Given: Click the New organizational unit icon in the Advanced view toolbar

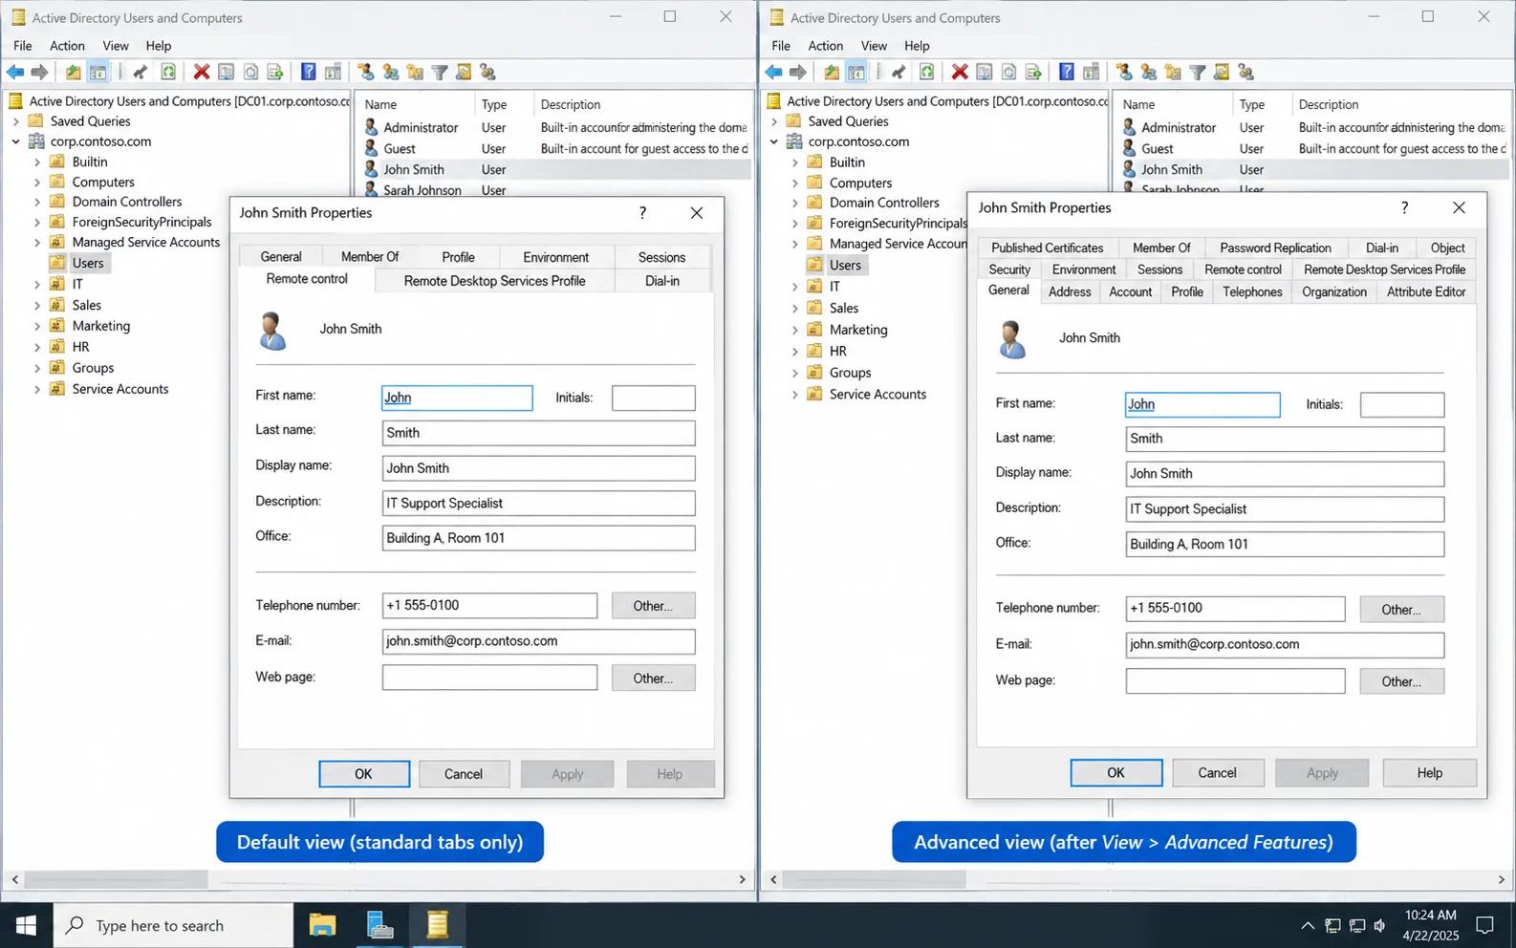Looking at the screenshot, I should click(1173, 72).
